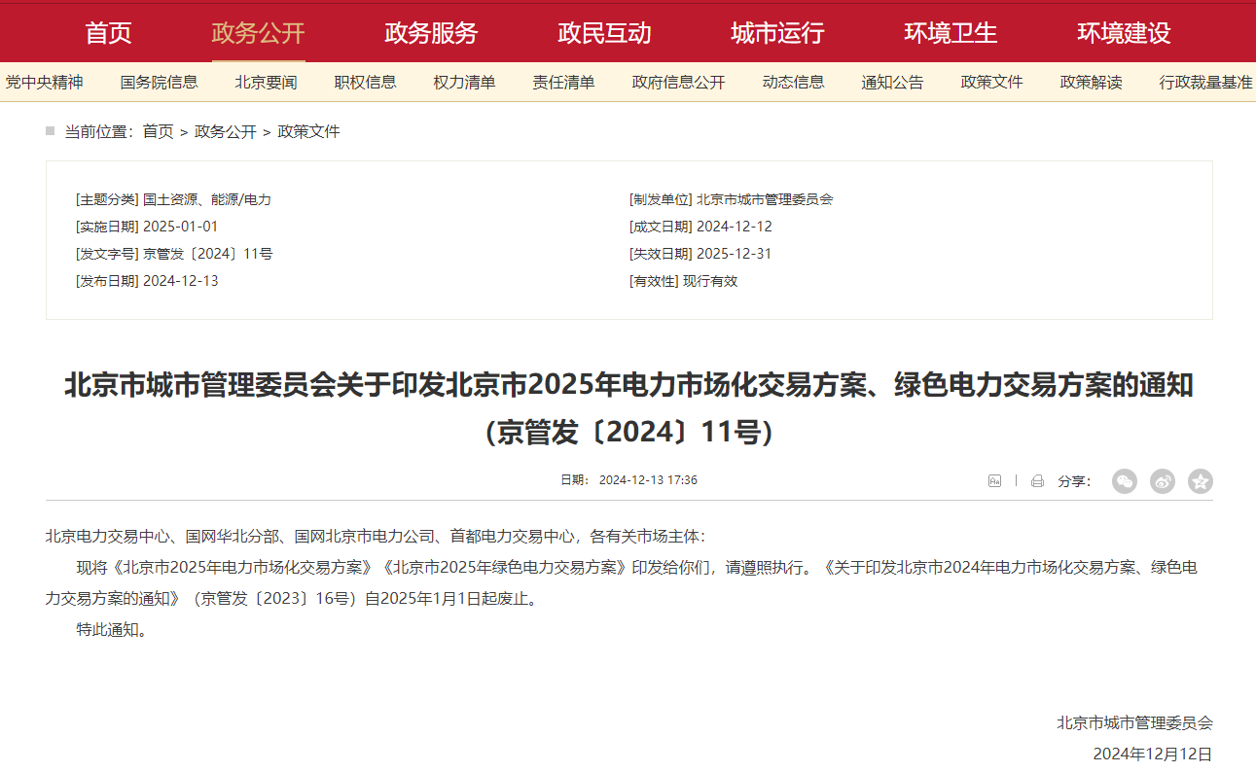Click 国务院信息 in sub-navigation
This screenshot has height=772, width=1256.
click(159, 83)
